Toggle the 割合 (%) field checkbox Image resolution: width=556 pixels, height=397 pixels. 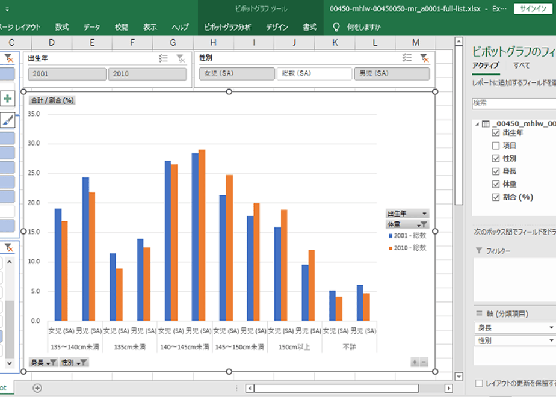pyautogui.click(x=496, y=197)
